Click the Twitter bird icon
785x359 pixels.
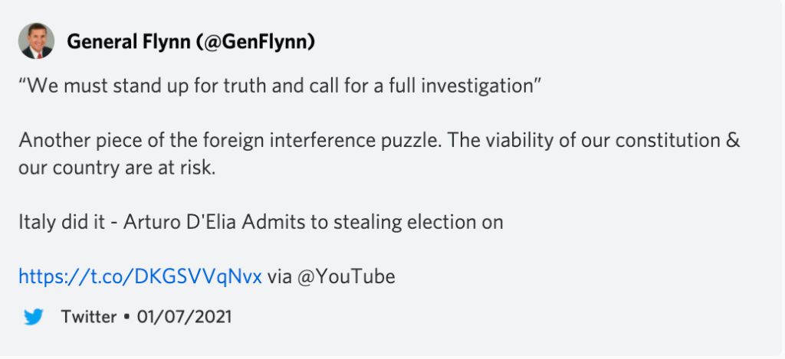click(x=34, y=316)
